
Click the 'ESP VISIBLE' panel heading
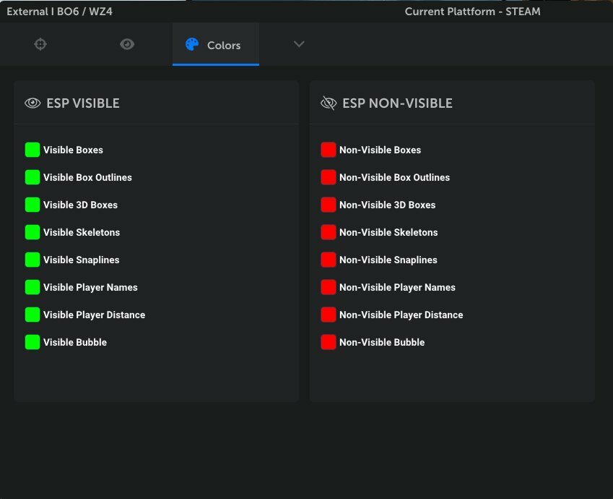pos(83,103)
